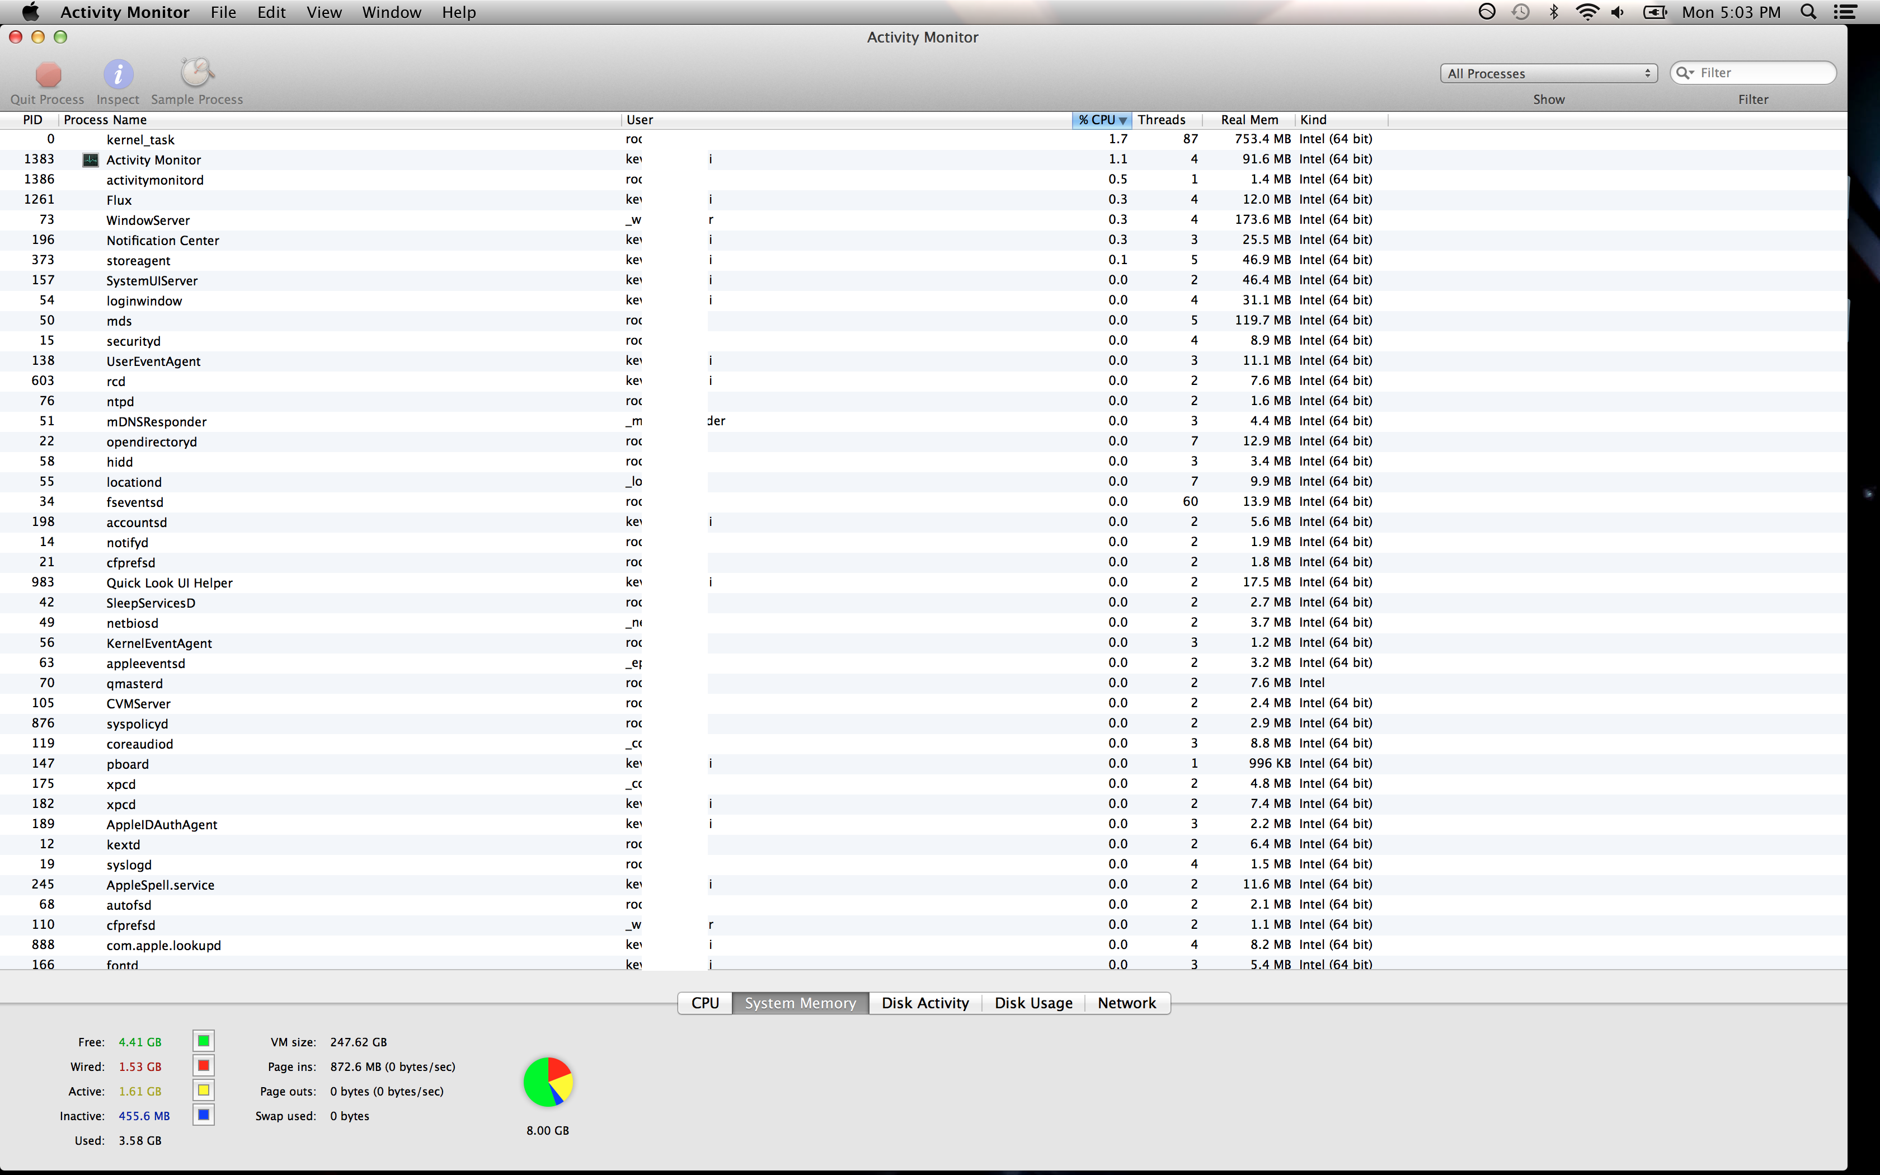The height and width of the screenshot is (1175, 1880).
Task: Select the qmasterd process row
Action: pyautogui.click(x=923, y=683)
